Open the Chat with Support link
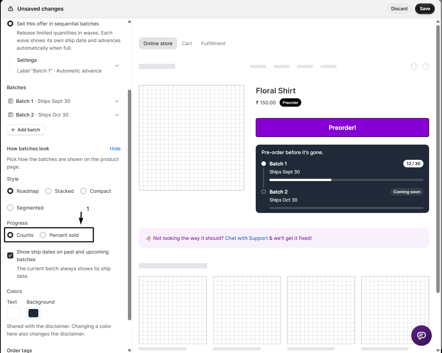This screenshot has width=442, height=353. coord(246,238)
